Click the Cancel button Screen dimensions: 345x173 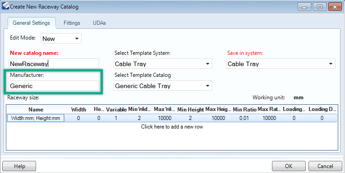[325, 166]
